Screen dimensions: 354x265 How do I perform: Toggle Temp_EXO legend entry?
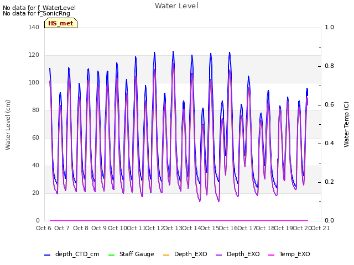pos(289,254)
